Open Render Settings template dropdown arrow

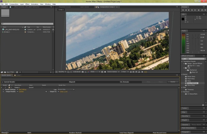[17, 89]
